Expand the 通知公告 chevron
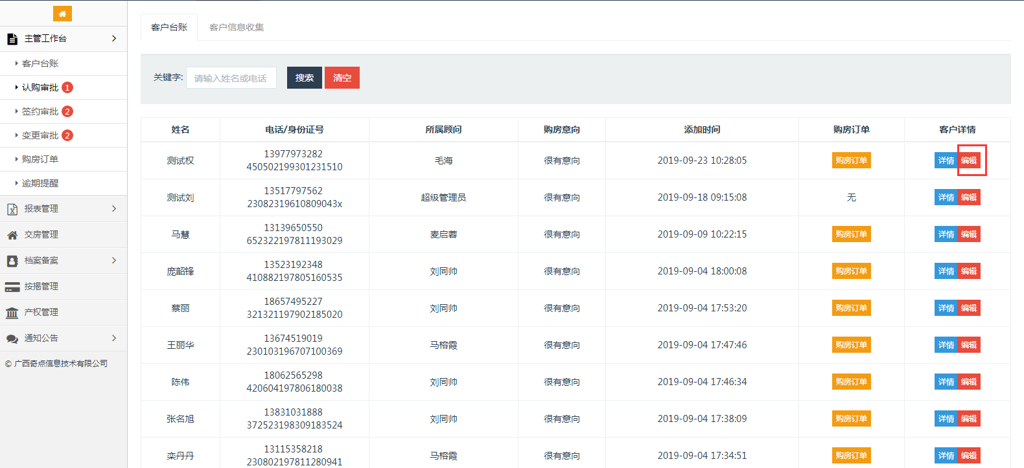The image size is (1024, 468). (x=114, y=338)
